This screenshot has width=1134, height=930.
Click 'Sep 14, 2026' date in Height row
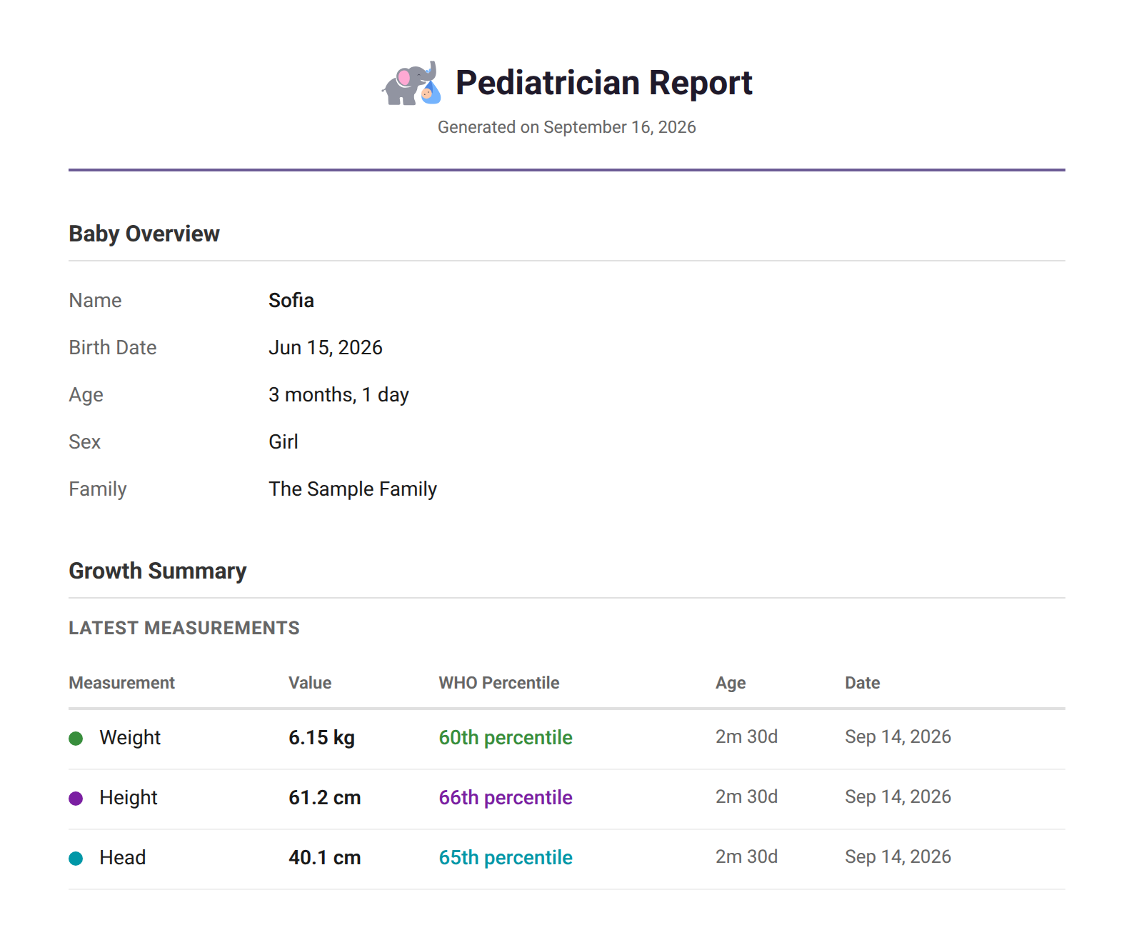(898, 796)
